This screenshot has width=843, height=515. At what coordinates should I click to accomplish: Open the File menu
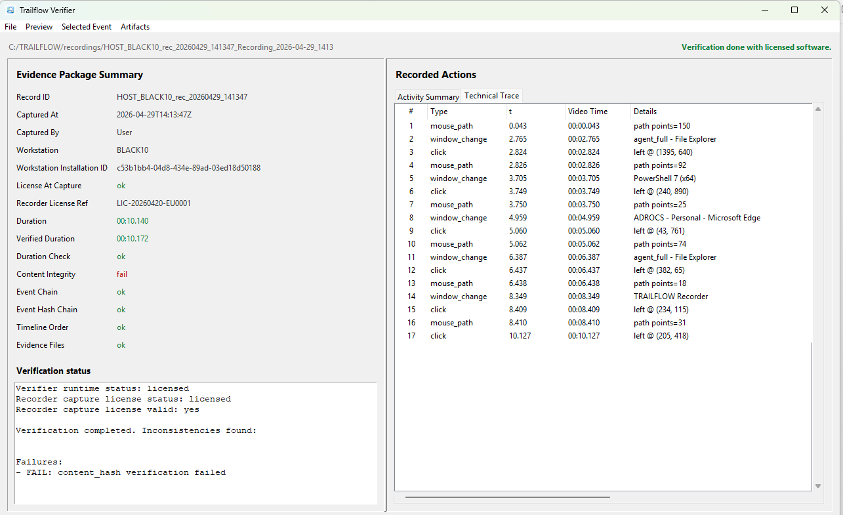pyautogui.click(x=10, y=27)
